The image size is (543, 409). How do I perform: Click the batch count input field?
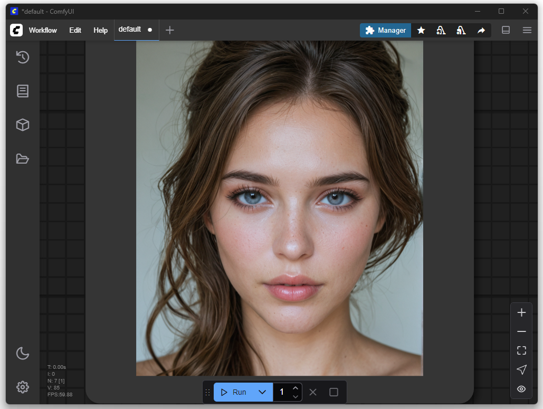tap(282, 392)
